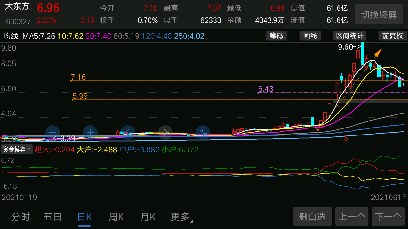Tap the 7.16 horizontal price line label
This screenshot has width=408, height=229.
[x=78, y=77]
